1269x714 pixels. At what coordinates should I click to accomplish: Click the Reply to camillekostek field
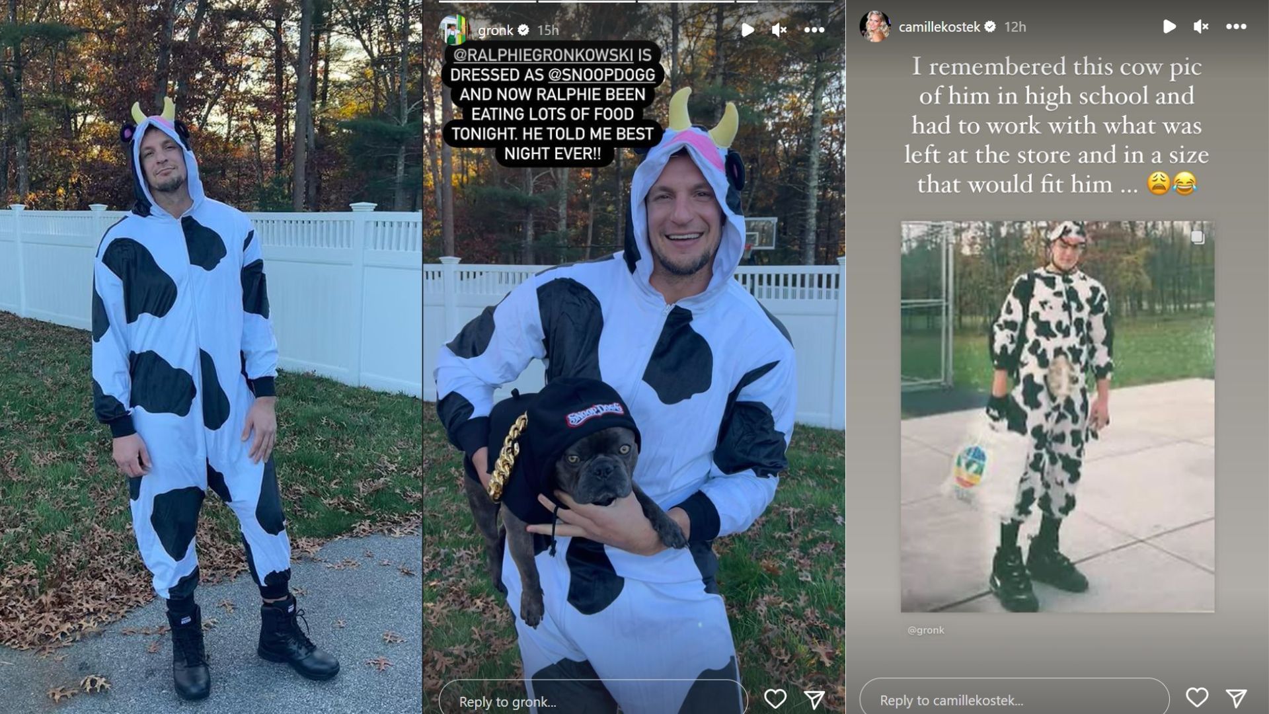pyautogui.click(x=1015, y=699)
